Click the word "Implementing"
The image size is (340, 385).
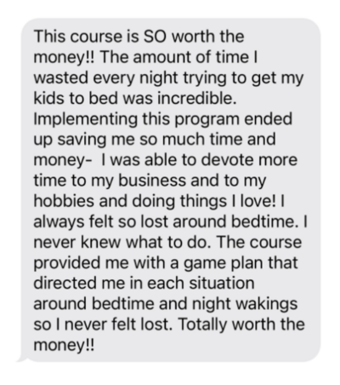[85, 119]
